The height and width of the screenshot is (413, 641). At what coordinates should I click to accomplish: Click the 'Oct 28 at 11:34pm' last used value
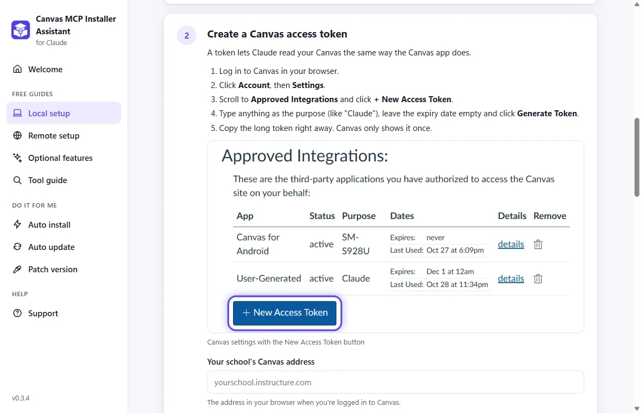pos(457,284)
